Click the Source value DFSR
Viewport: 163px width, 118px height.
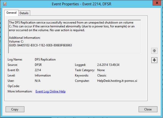coord(38,65)
